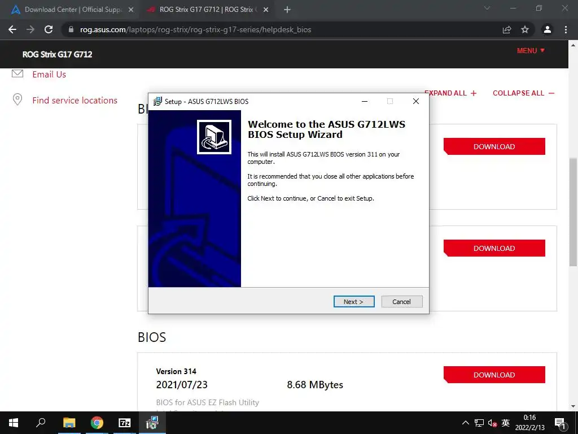Minimize the Setup wizard window
Screen dimensions: 578x434
[365, 101]
